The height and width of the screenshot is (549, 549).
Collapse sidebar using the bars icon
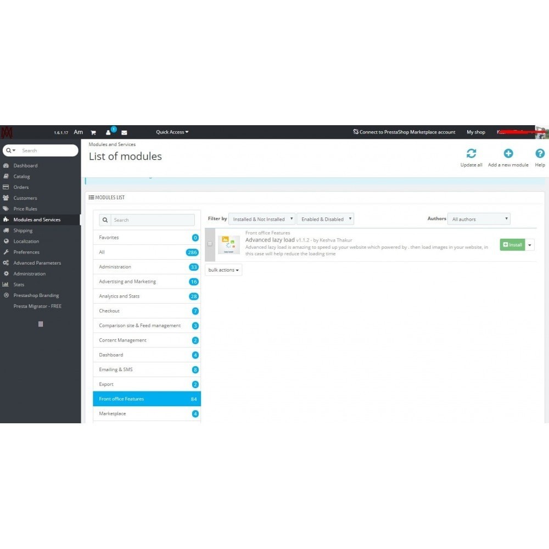tap(41, 324)
